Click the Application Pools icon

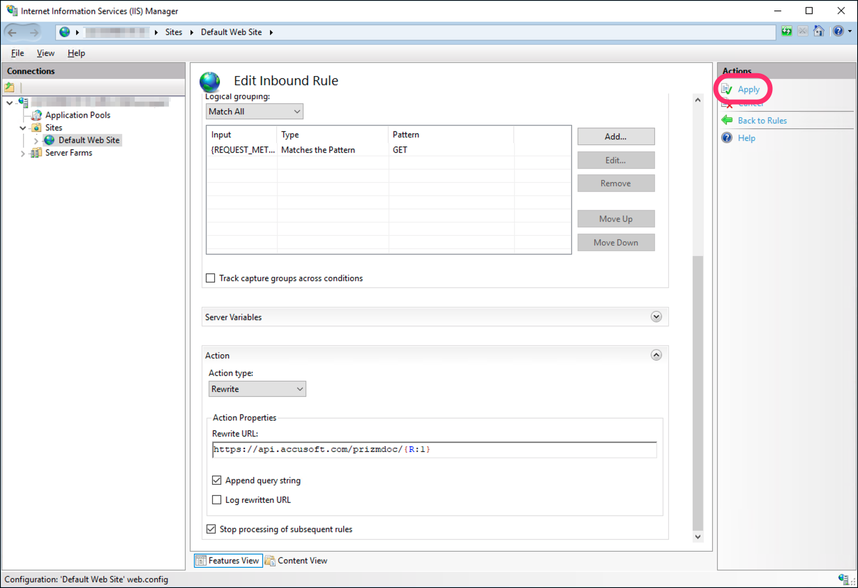[37, 115]
